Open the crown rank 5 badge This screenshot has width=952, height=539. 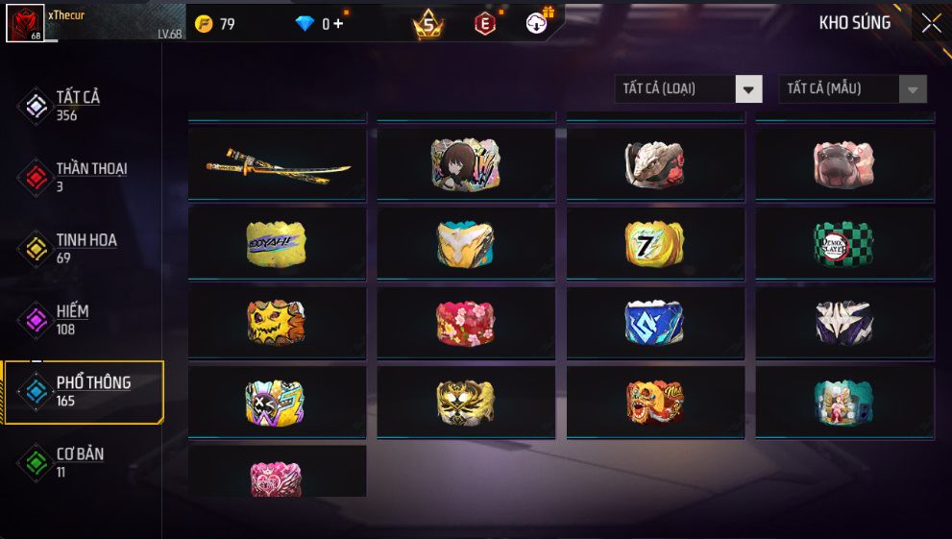(x=428, y=24)
